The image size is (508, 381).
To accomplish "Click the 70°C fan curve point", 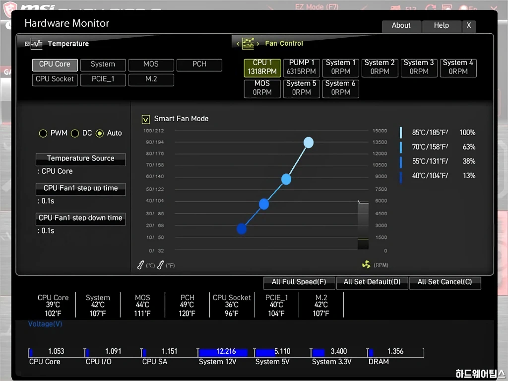I will click(286, 179).
